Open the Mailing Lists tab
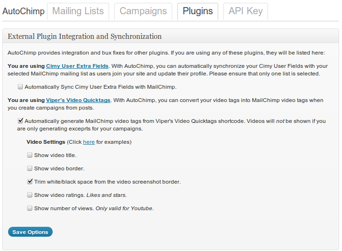Screen dimensions: 342x251 coord(78,11)
